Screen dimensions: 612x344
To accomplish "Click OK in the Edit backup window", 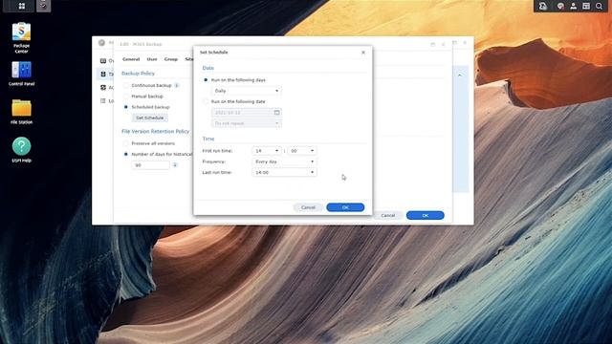I will pos(425,215).
